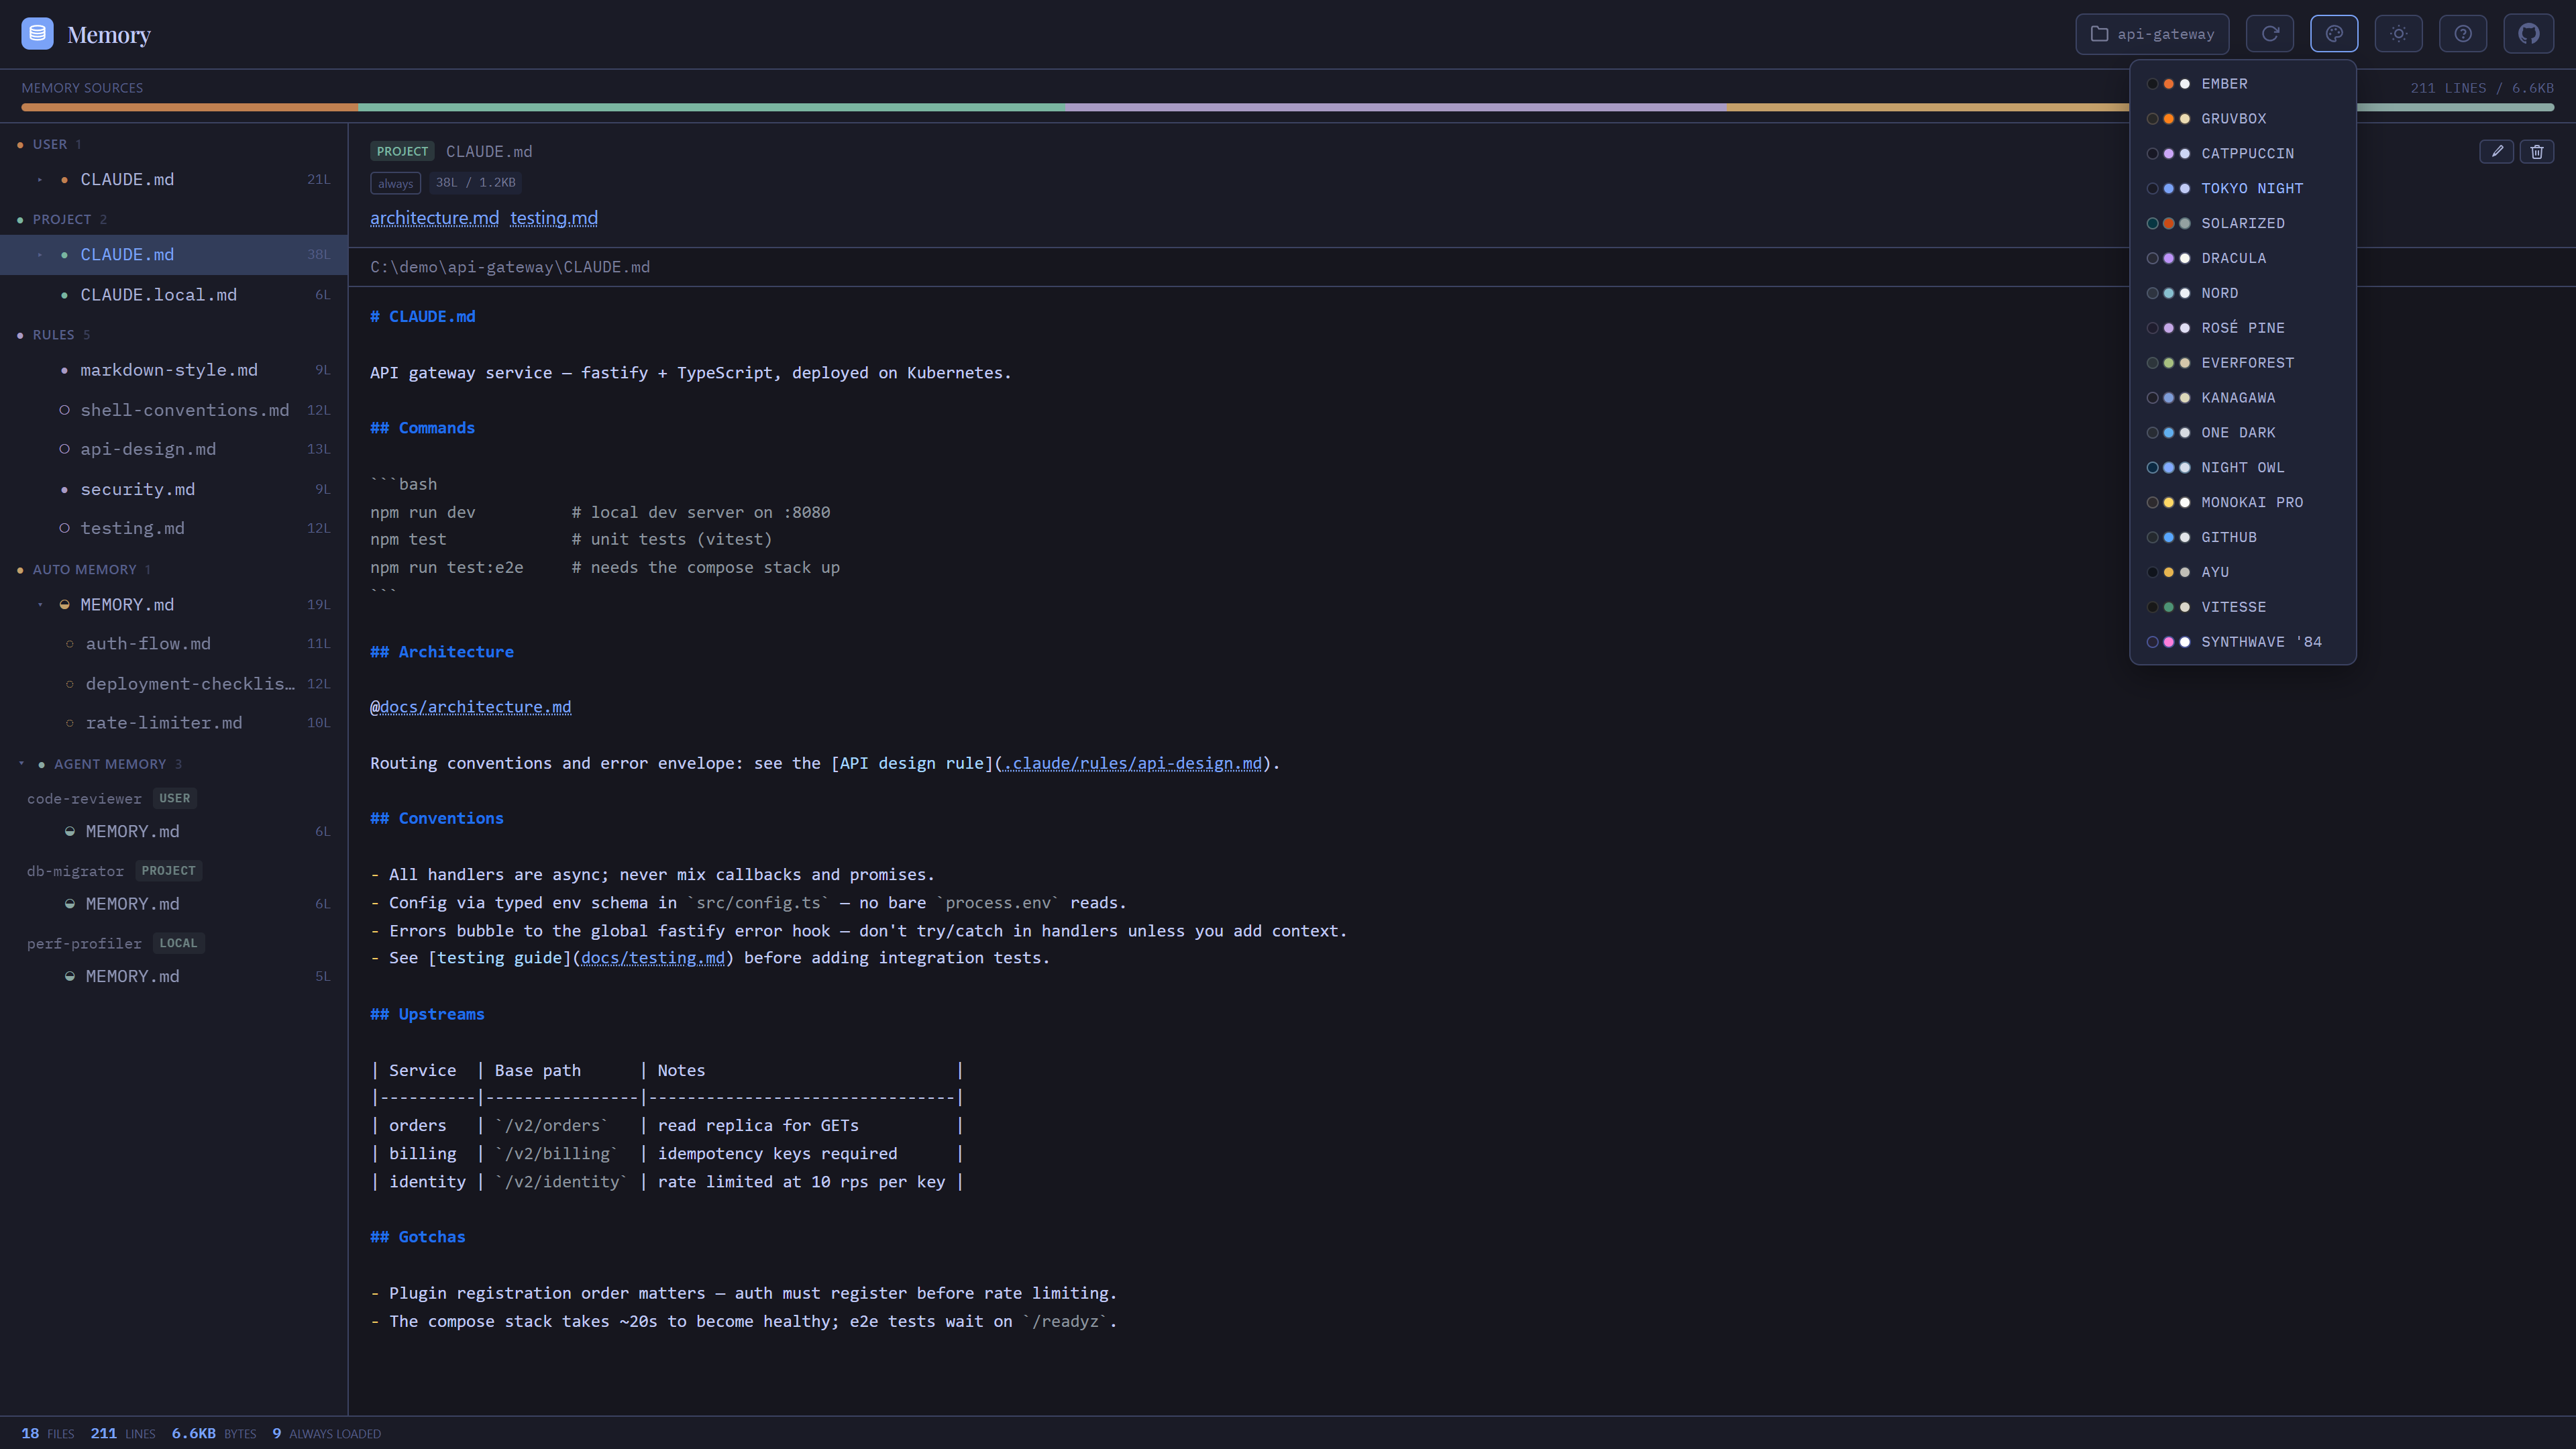Click the 'always' load badge
Viewport: 2576px width, 1449px height.
point(395,183)
